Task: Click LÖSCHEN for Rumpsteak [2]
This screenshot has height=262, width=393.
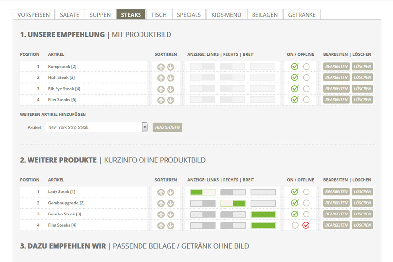Action: [x=363, y=67]
